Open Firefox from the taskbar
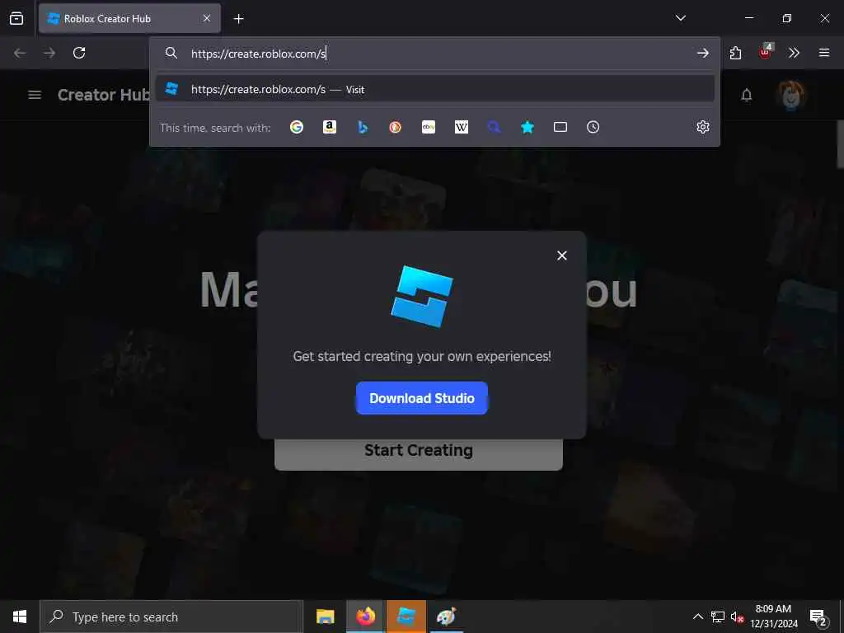Viewport: 844px width, 633px height. tap(365, 617)
